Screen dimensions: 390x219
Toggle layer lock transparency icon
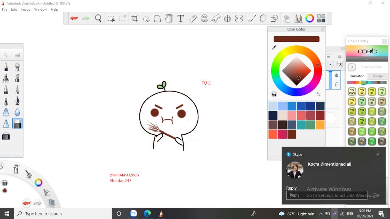point(337,85)
